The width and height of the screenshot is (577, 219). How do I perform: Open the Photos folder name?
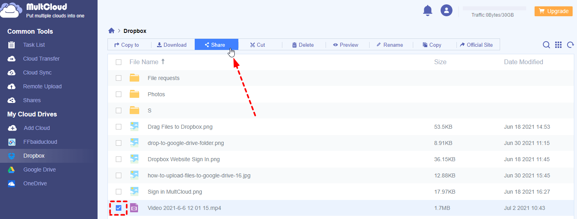click(156, 94)
